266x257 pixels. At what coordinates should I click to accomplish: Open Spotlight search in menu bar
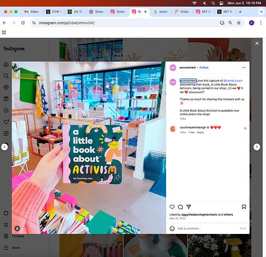213,3
